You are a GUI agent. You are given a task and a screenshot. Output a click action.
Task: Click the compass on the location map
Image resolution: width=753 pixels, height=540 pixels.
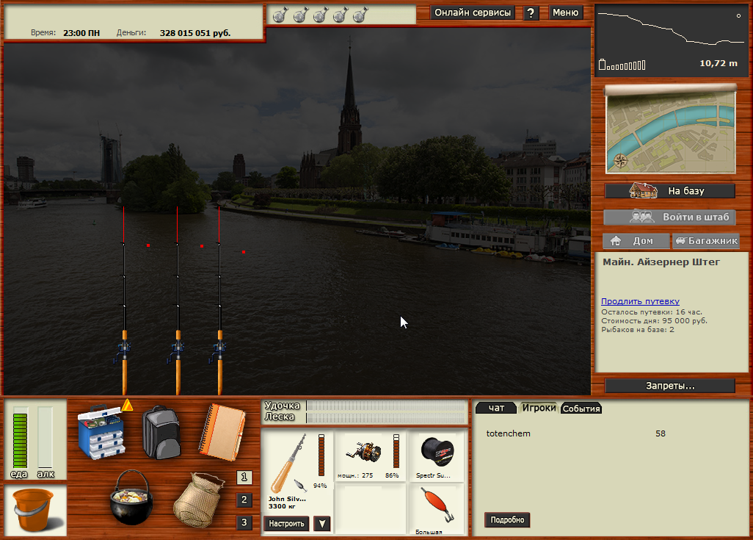pos(620,161)
